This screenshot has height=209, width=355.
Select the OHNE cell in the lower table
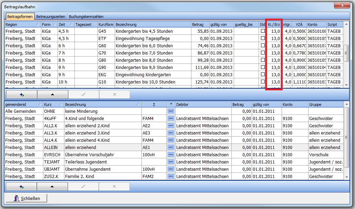54,111
